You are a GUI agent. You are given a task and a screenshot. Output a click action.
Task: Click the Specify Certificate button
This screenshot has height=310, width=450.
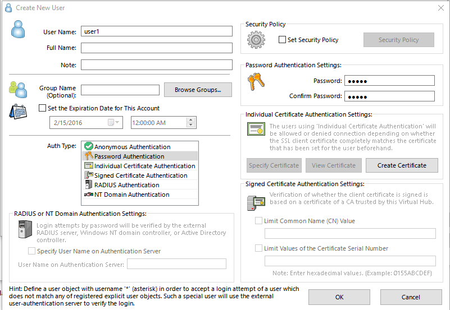point(274,165)
